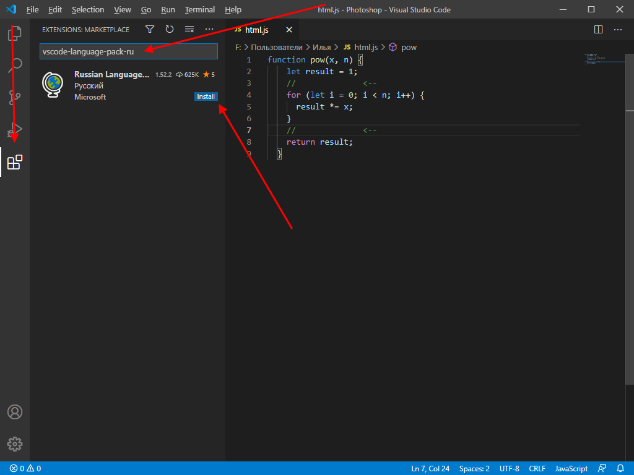Open the editor More Actions menu
Image resolution: width=634 pixels, height=475 pixels.
(617, 29)
